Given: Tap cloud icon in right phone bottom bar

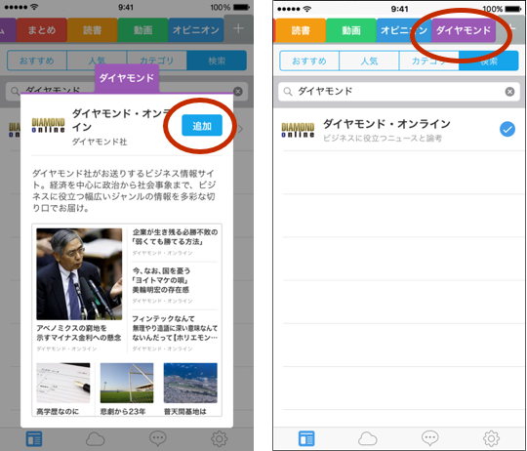Looking at the screenshot, I should pos(368,439).
